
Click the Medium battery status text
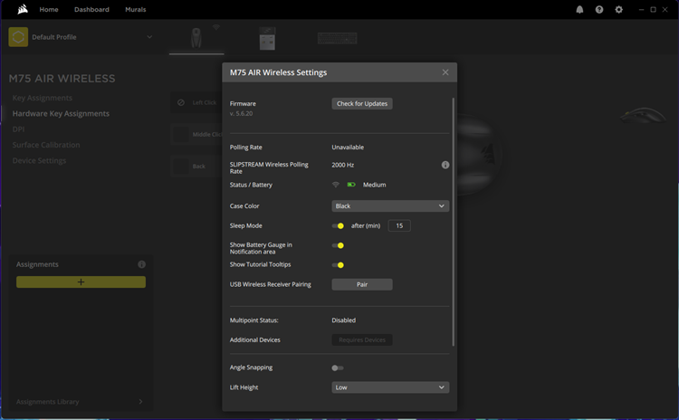click(x=374, y=185)
